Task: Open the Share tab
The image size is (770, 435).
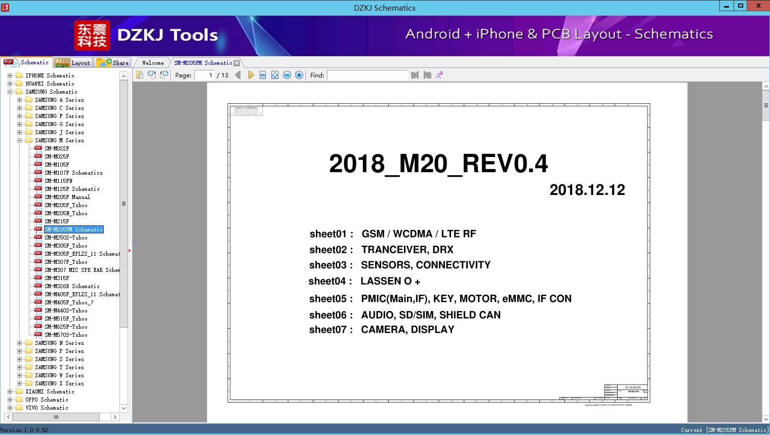Action: (x=112, y=63)
